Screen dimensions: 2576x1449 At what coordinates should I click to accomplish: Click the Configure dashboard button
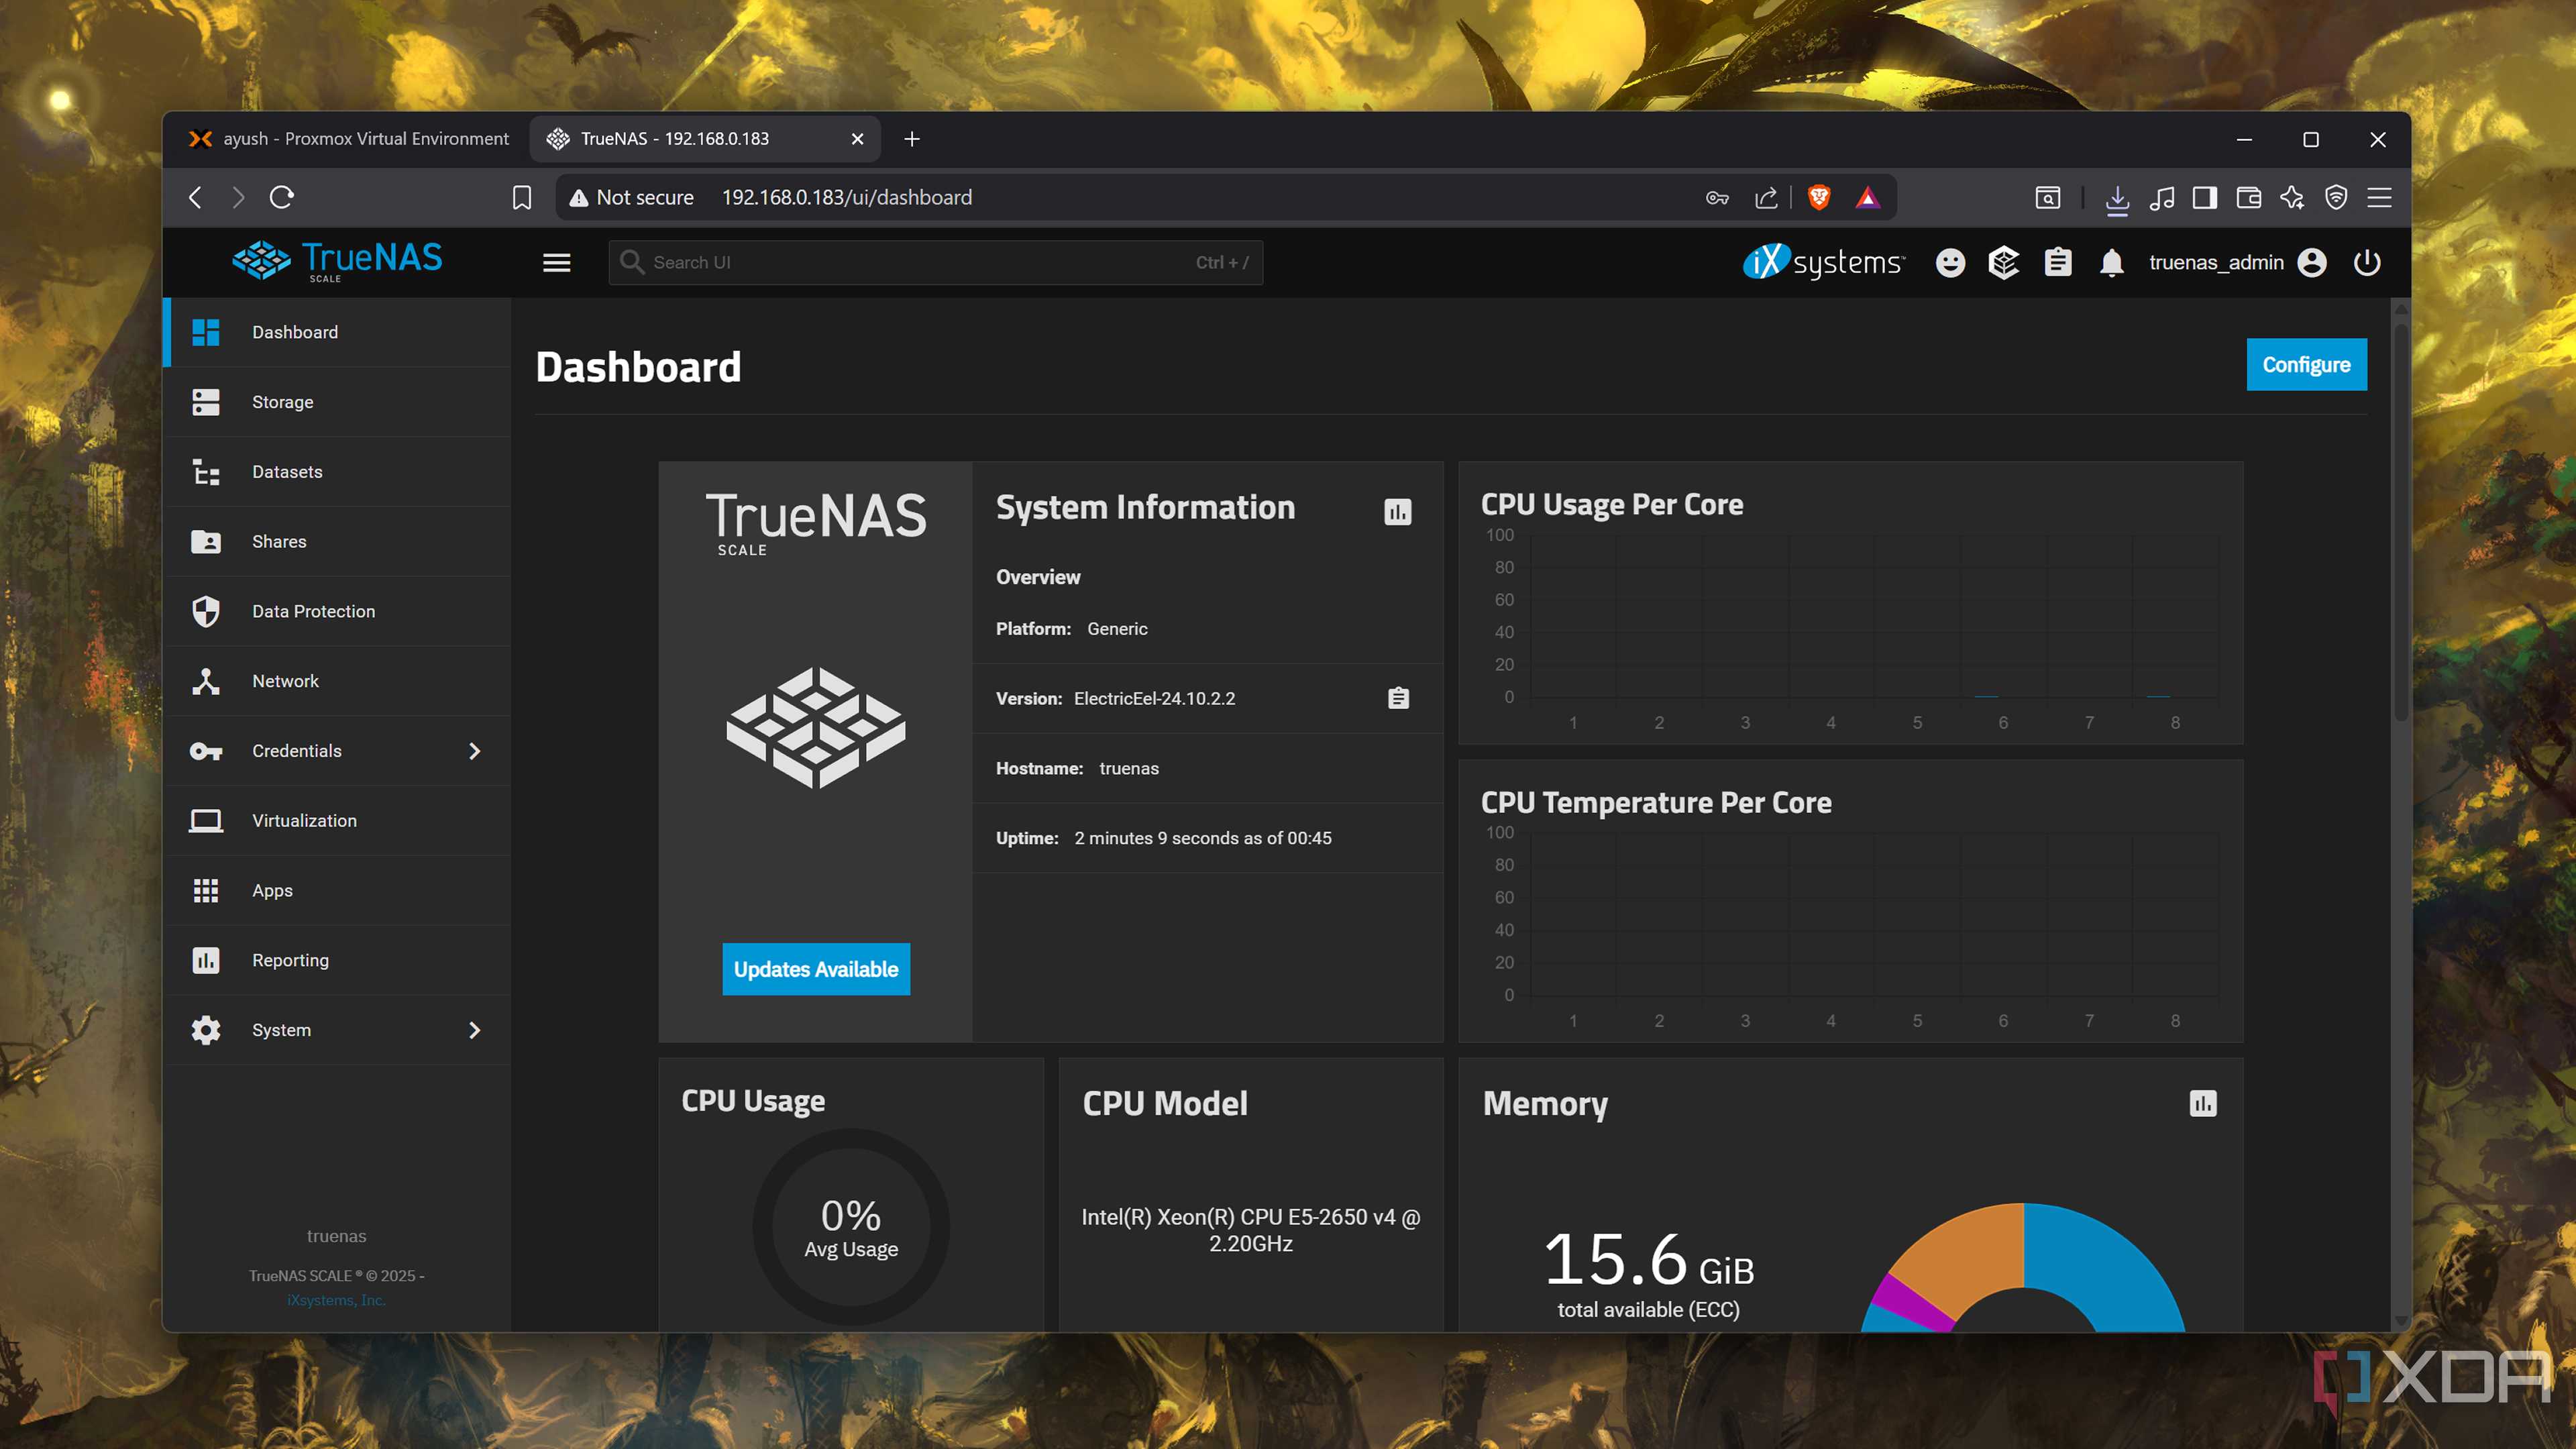(x=2306, y=364)
